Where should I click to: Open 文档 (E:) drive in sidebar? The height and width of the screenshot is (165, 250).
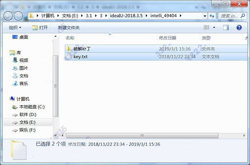pyautogui.click(x=27, y=122)
